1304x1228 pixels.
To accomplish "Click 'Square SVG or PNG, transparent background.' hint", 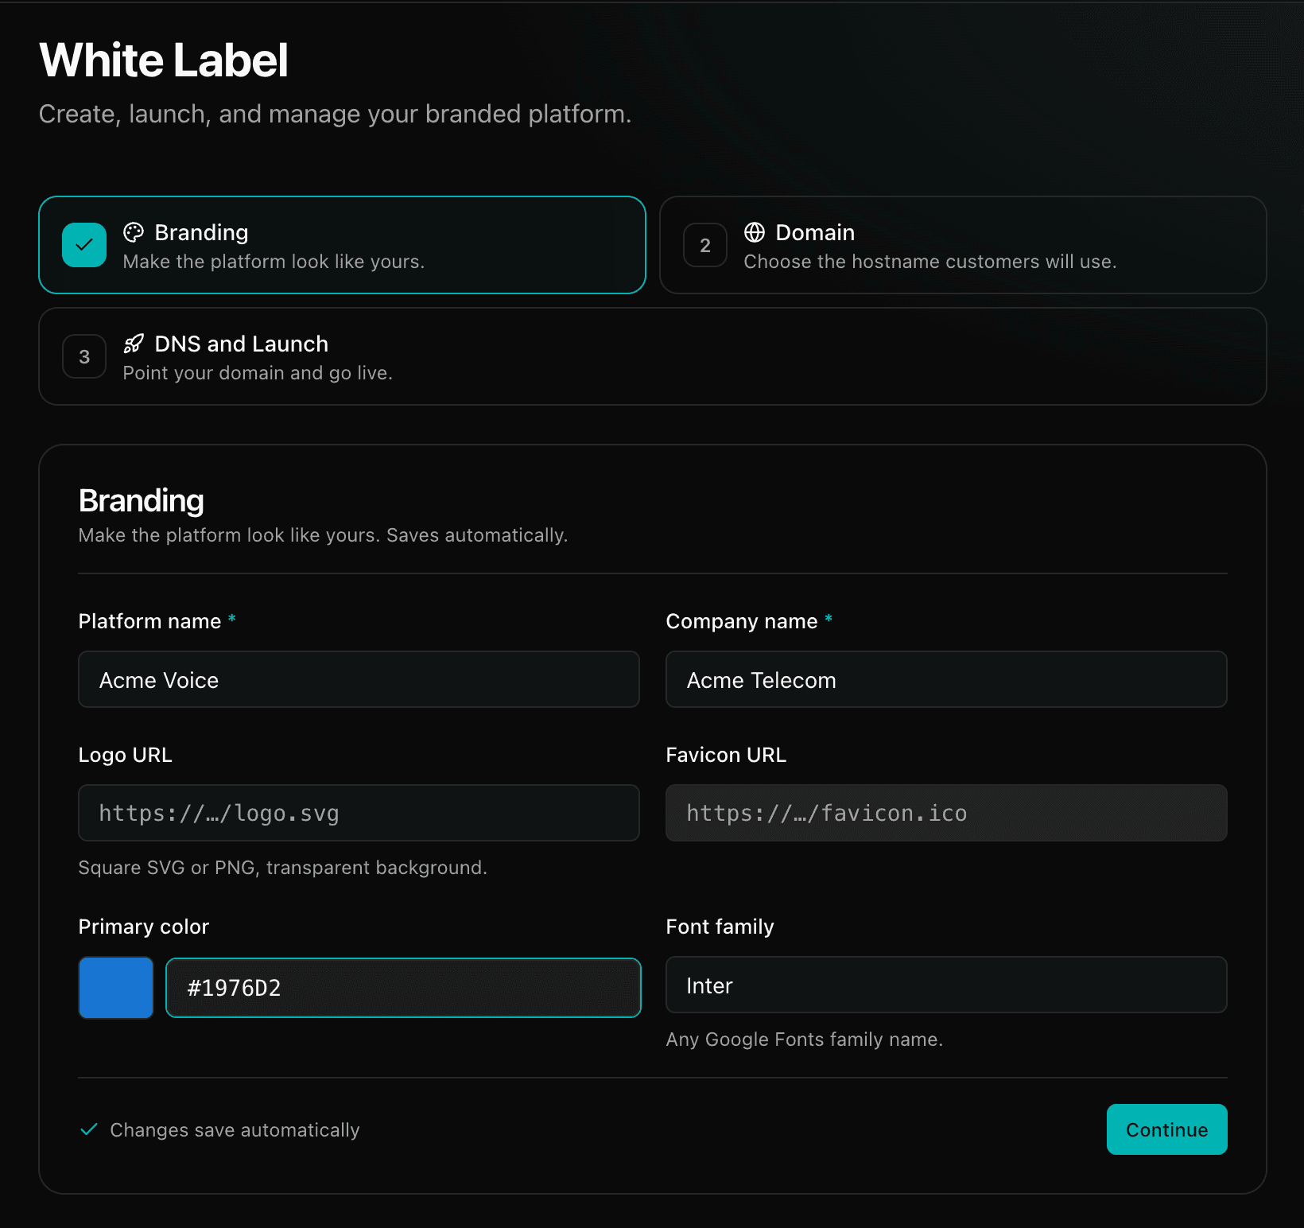I will (x=282, y=868).
